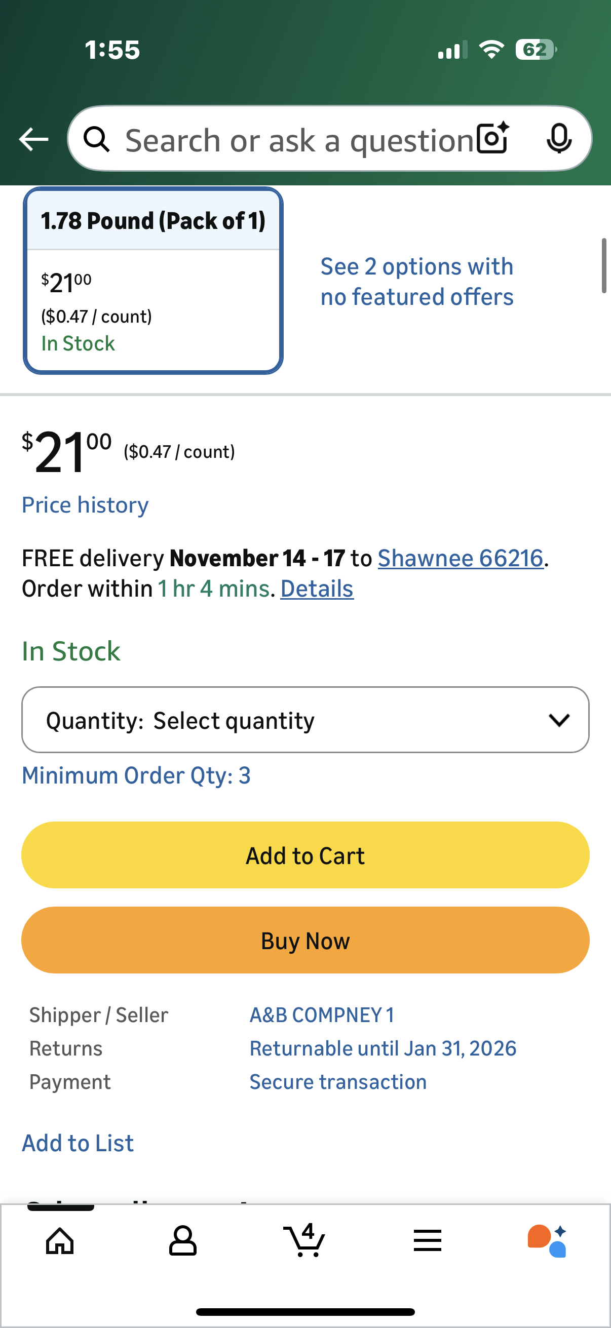Viewport: 611px width, 1328px height.
Task: Tap Buy Now to purchase
Action: pos(305,940)
